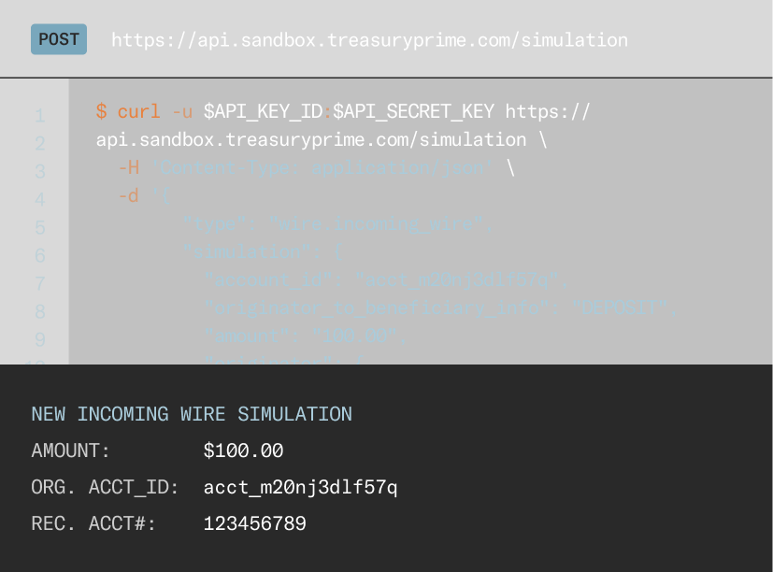
Task: Click the $100.00 amount in result panel
Action: [x=243, y=451]
